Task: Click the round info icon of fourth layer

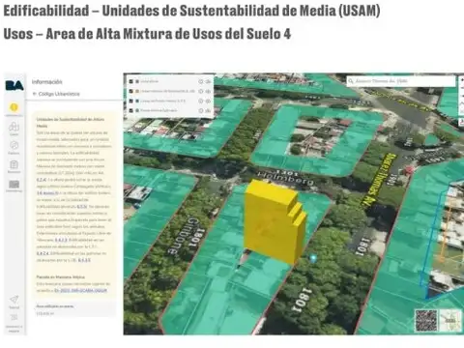Action: click(x=201, y=110)
